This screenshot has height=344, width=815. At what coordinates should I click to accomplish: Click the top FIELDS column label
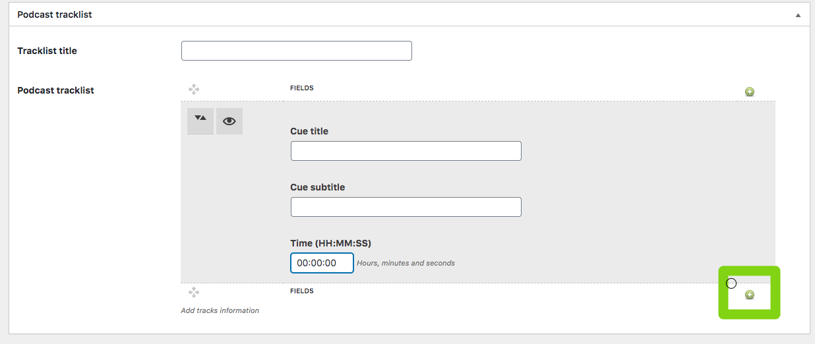coord(302,88)
